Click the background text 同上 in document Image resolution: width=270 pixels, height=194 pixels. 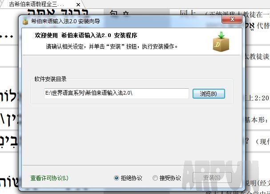[188, 13]
